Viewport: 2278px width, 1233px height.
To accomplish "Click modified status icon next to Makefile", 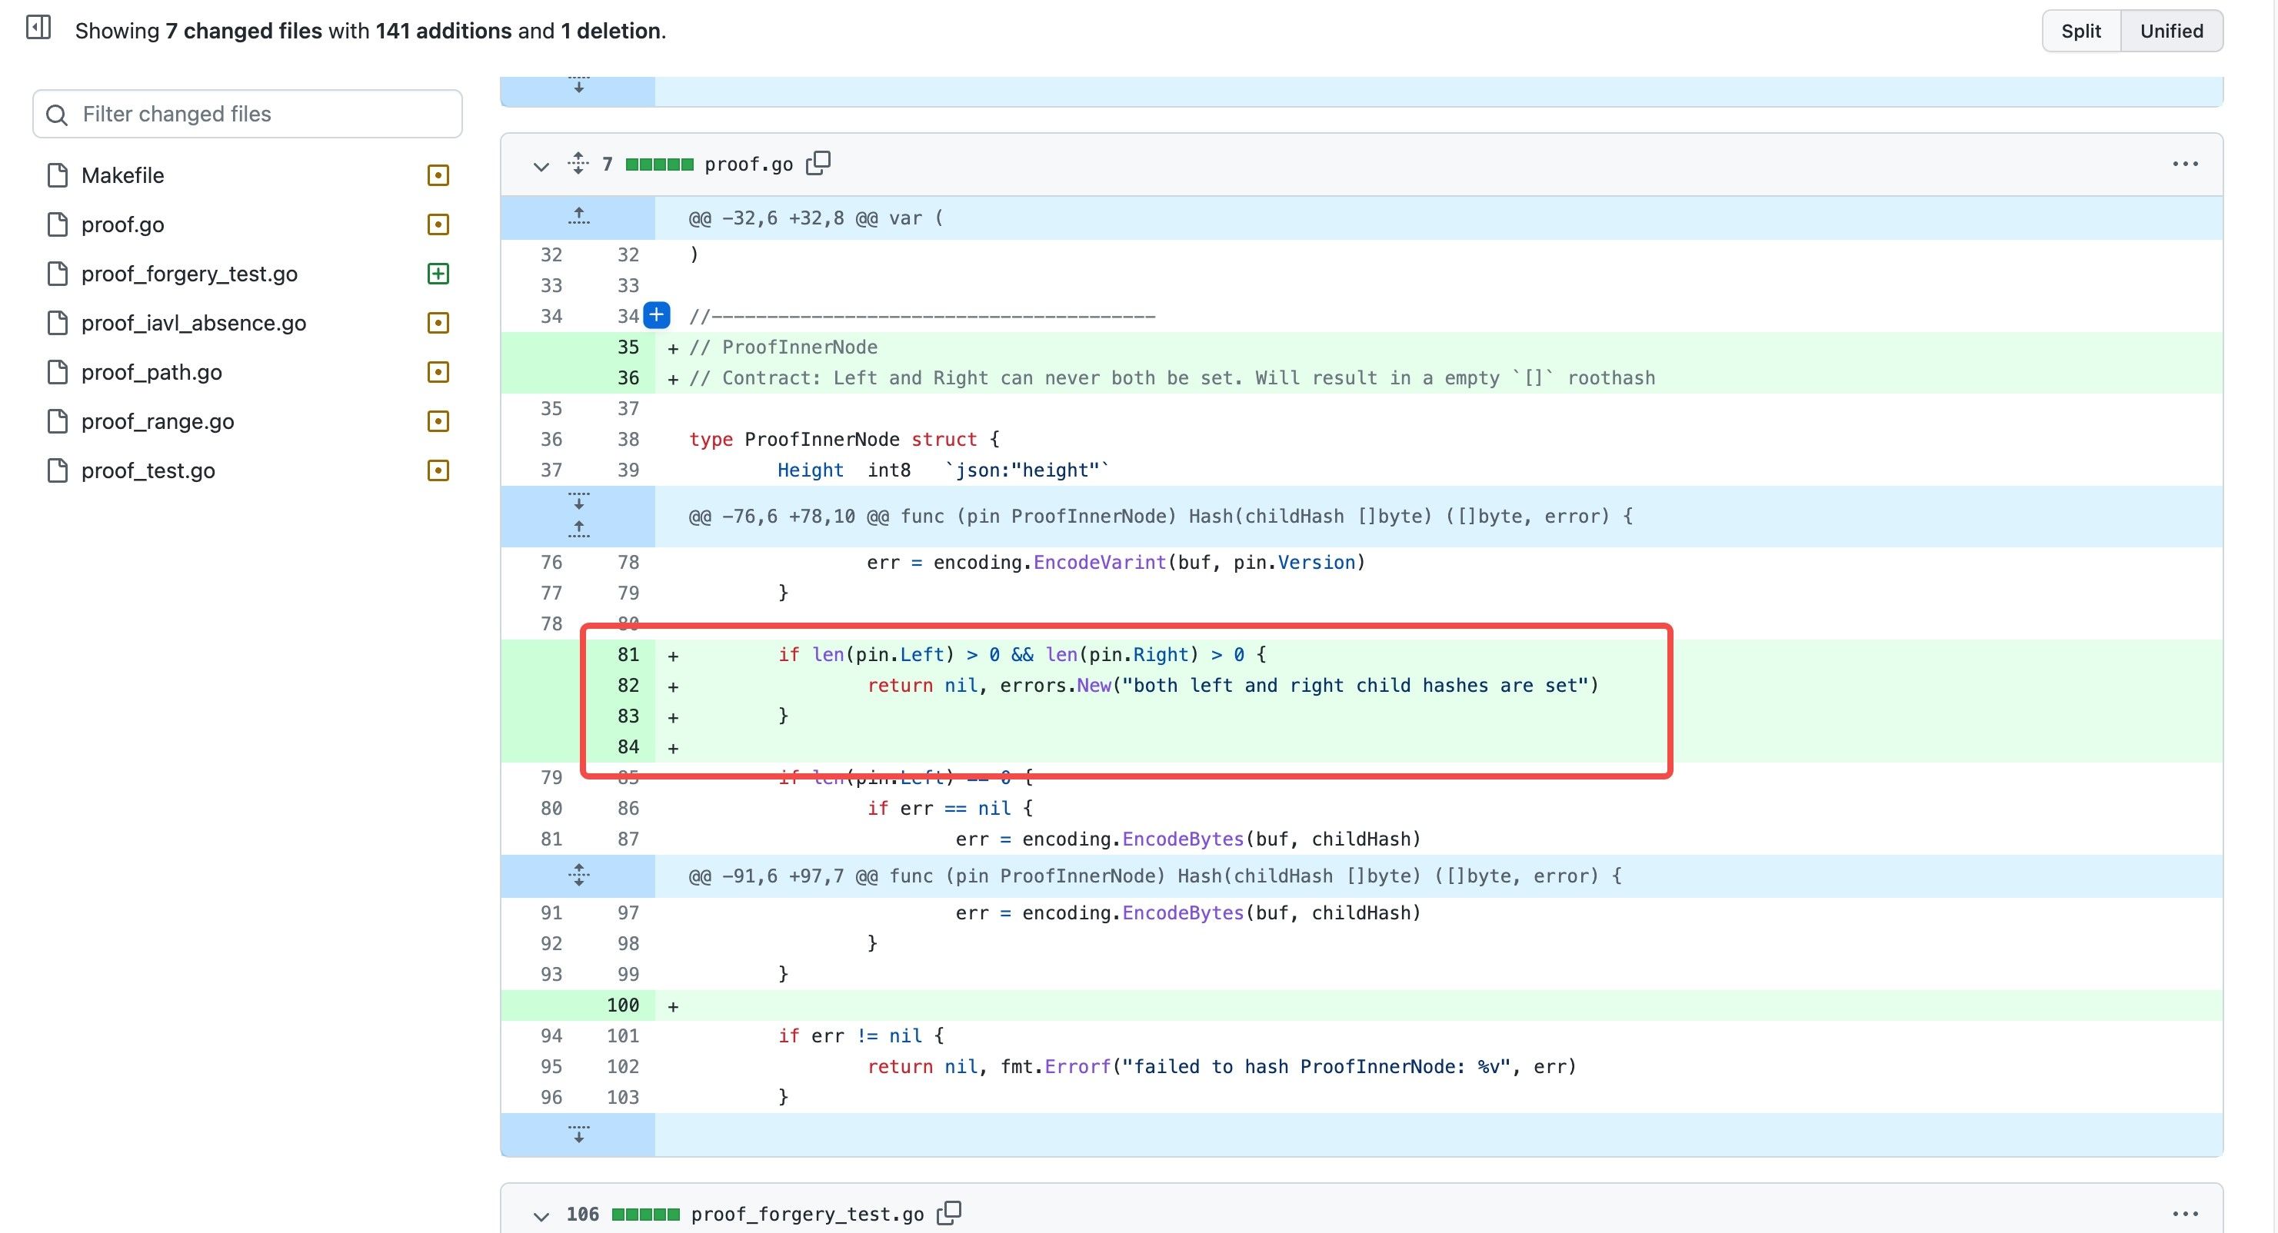I will click(438, 175).
